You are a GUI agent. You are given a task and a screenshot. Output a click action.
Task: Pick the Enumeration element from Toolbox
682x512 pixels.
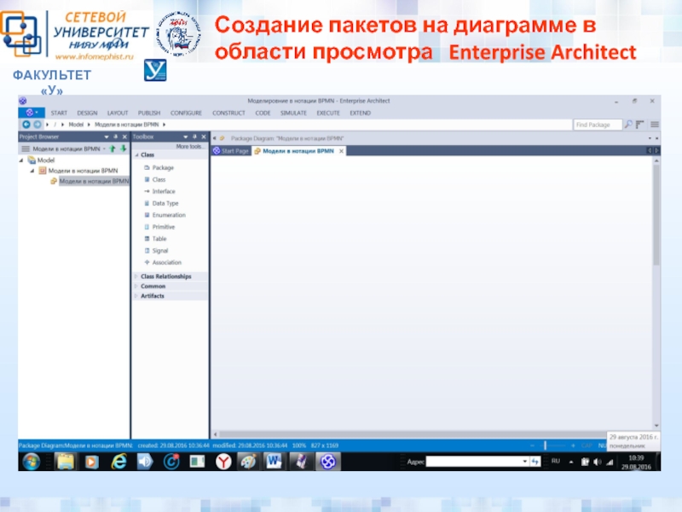(167, 215)
